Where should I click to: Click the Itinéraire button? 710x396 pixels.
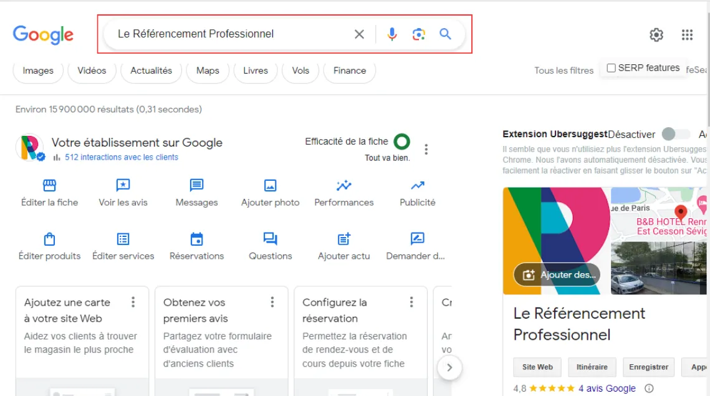[592, 367]
